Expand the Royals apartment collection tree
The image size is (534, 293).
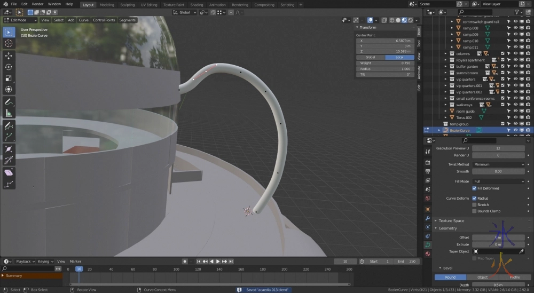coord(446,60)
